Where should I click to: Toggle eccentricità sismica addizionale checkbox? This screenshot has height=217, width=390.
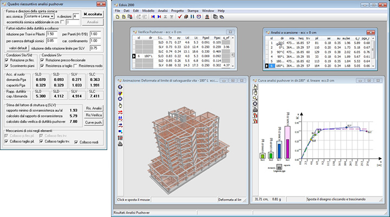coord(62,22)
